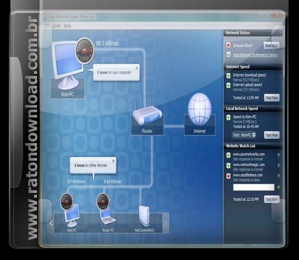
Task: Click green plus to add website
Action: point(278,187)
